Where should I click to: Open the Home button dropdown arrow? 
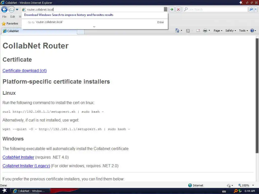pos(182,31)
